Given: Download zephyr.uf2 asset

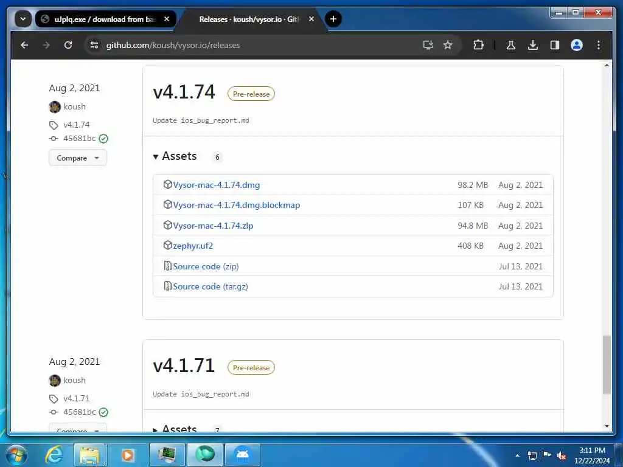Looking at the screenshot, I should pos(193,246).
